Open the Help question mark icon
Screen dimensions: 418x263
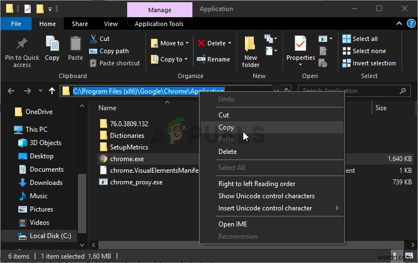coord(411,23)
